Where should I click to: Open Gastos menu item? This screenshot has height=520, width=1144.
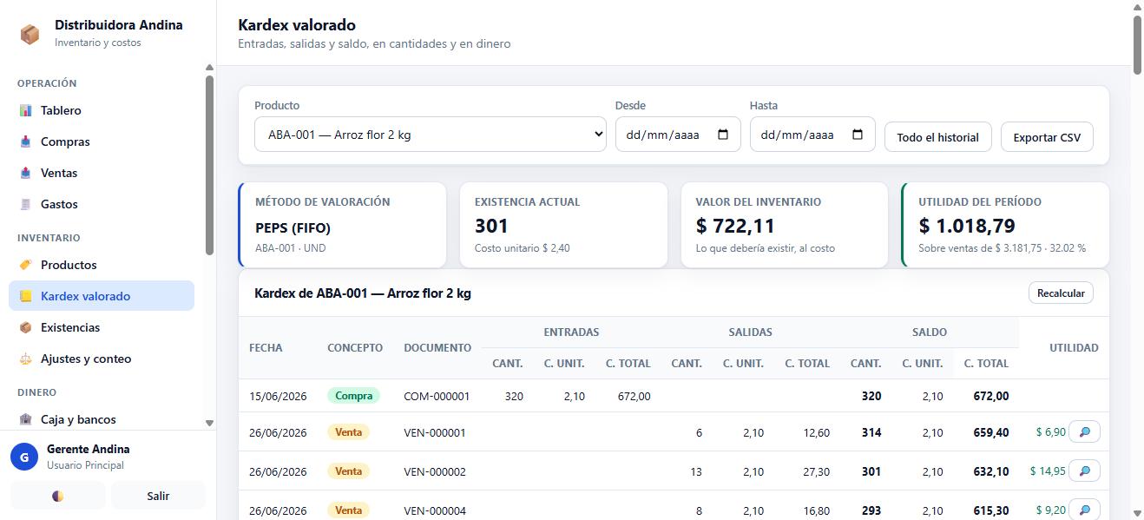tap(102, 204)
